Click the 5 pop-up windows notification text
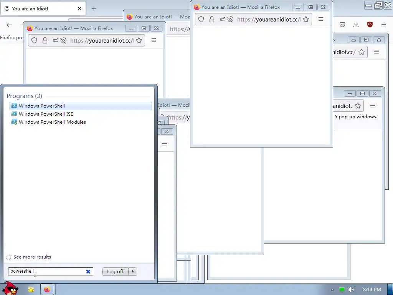Screen dimensions: 393x295 [x=356, y=117]
